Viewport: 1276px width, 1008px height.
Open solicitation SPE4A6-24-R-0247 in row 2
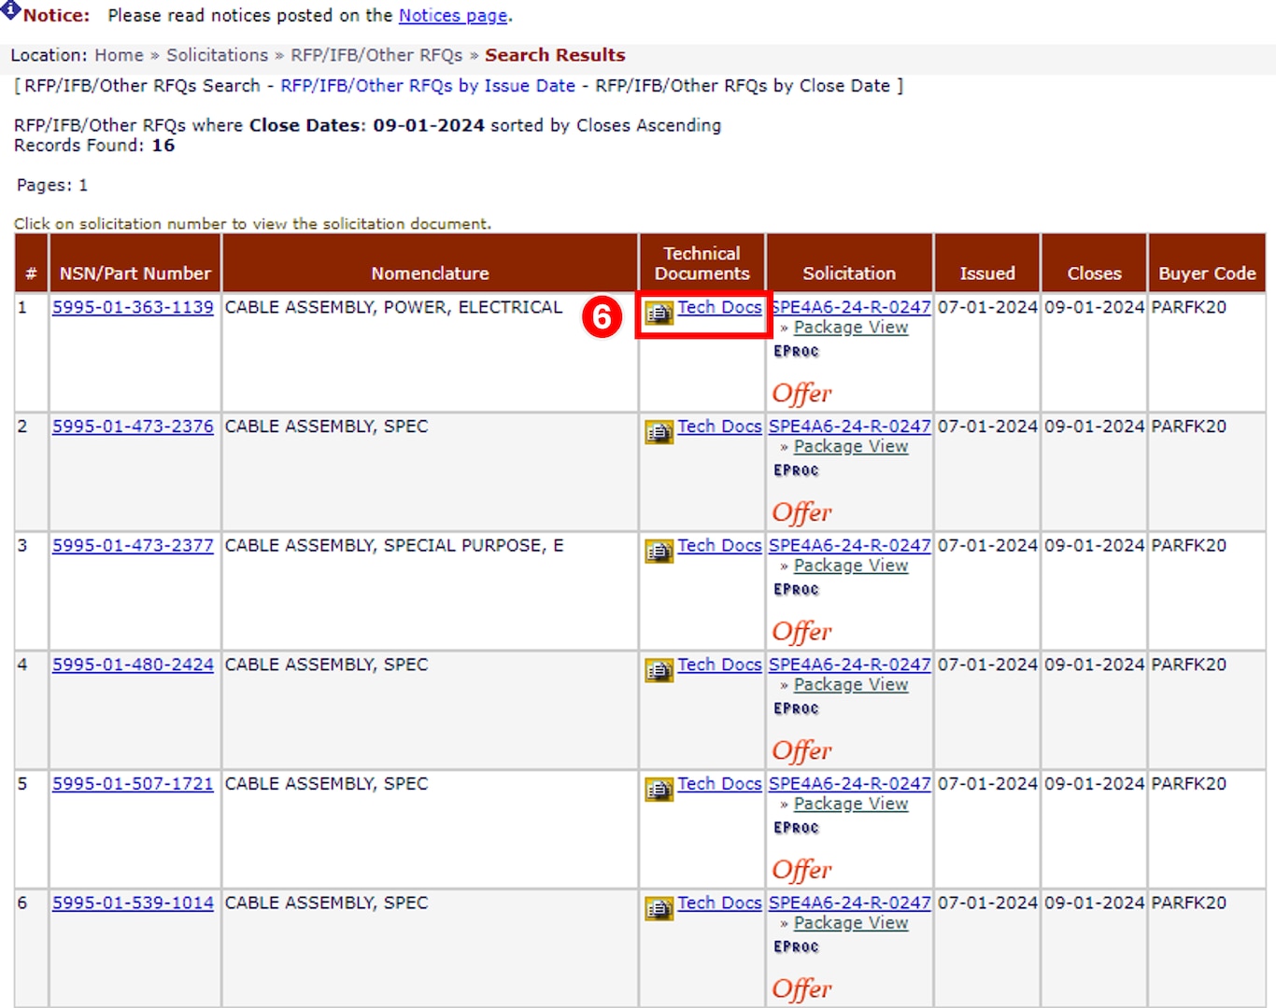[850, 427]
